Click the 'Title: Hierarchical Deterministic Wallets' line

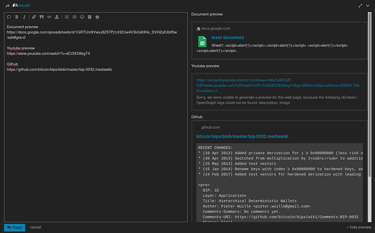pos(249,201)
